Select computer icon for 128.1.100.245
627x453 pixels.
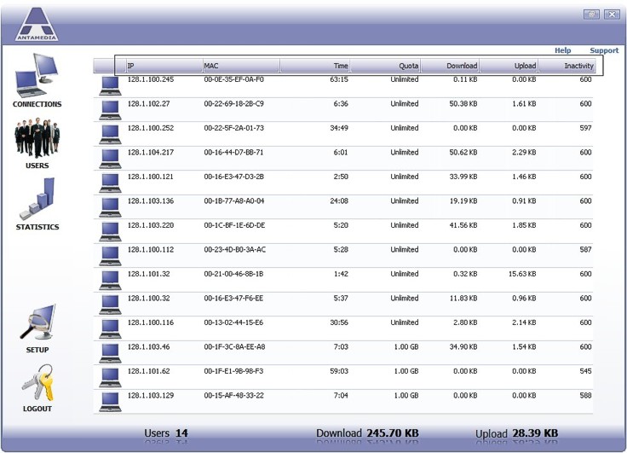[110, 84]
